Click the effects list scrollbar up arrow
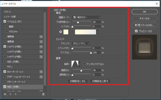This screenshot has width=161, height=100. pos(45,11)
